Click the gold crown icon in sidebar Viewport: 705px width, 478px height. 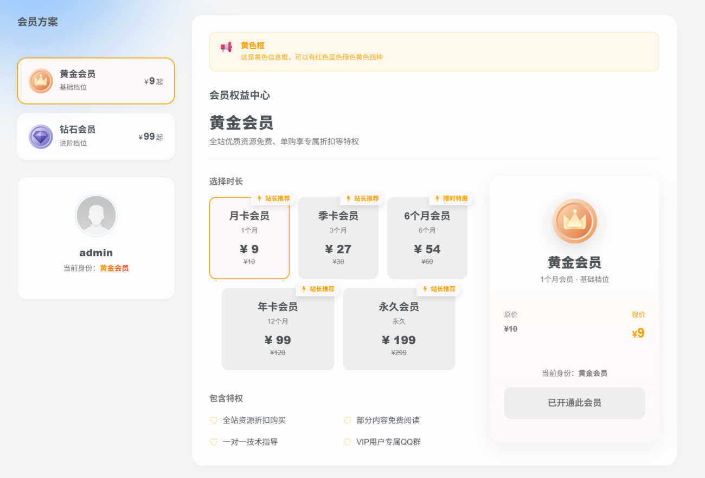[x=41, y=81]
